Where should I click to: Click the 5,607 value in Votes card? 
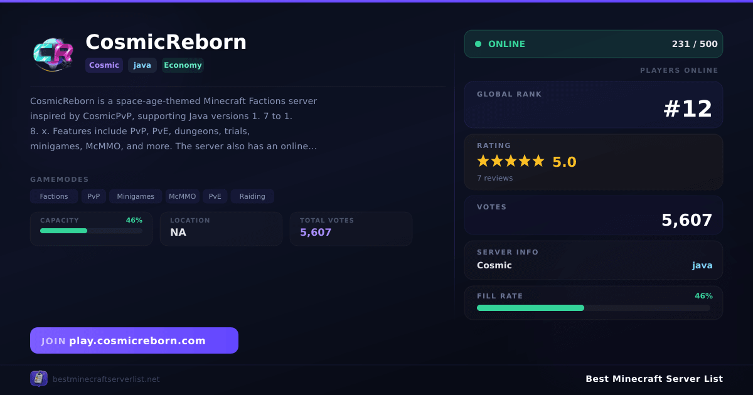687,220
